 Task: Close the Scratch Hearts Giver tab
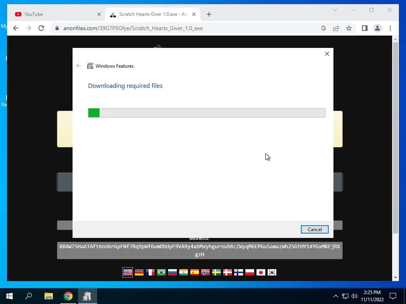tap(193, 14)
